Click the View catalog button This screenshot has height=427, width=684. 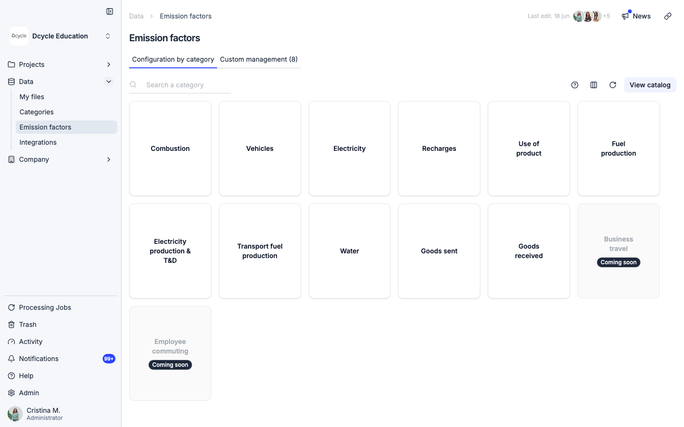coord(650,85)
